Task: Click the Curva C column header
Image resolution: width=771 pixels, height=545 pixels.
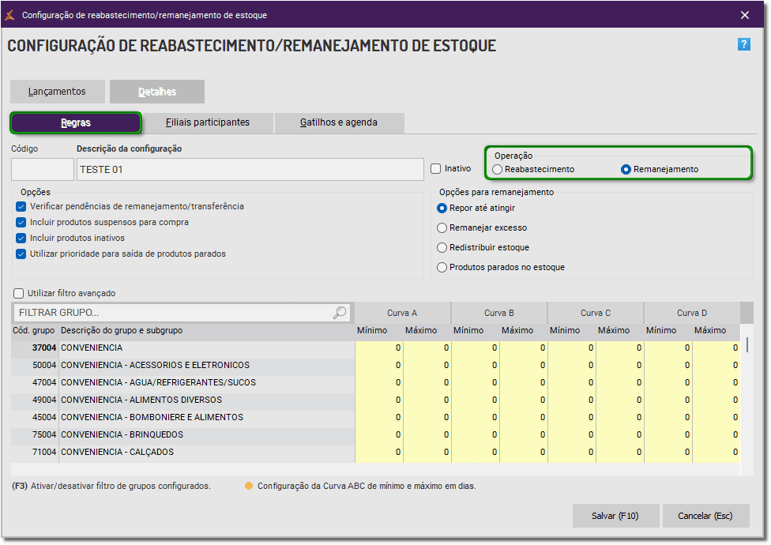Action: tap(596, 313)
